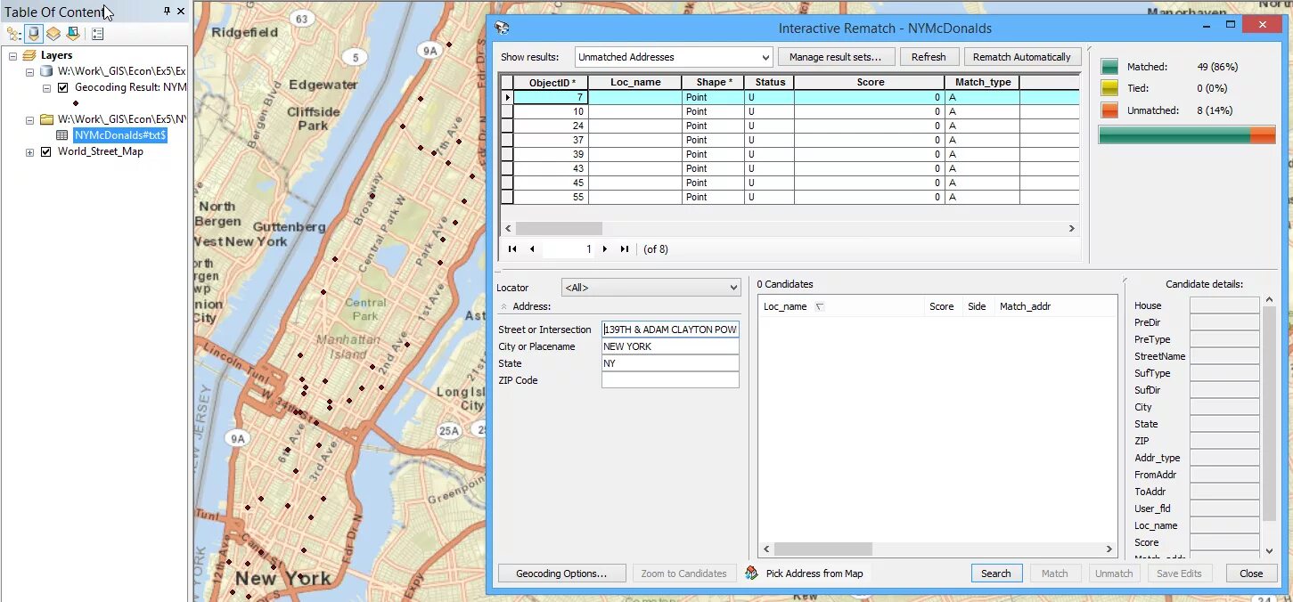Click the Shape column header
Image resolution: width=1293 pixels, height=602 pixels.
point(713,82)
